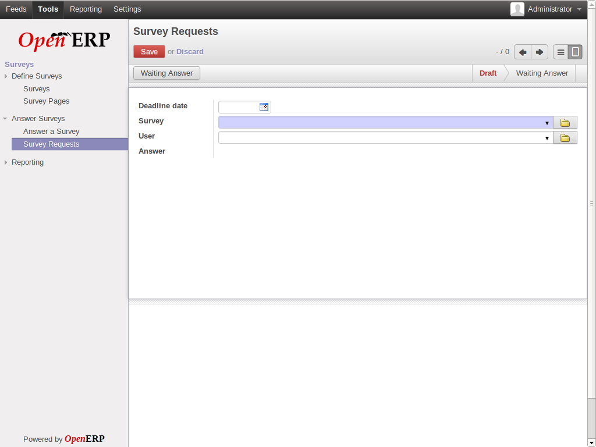Open the Deadline date calendar picker
Screen dimensions: 596x447
[264, 107]
